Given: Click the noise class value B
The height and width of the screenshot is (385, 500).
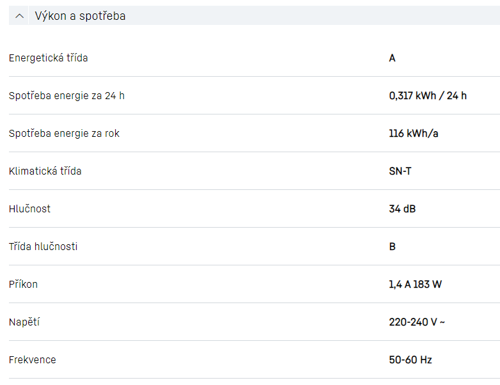Looking at the screenshot, I should tap(392, 247).
